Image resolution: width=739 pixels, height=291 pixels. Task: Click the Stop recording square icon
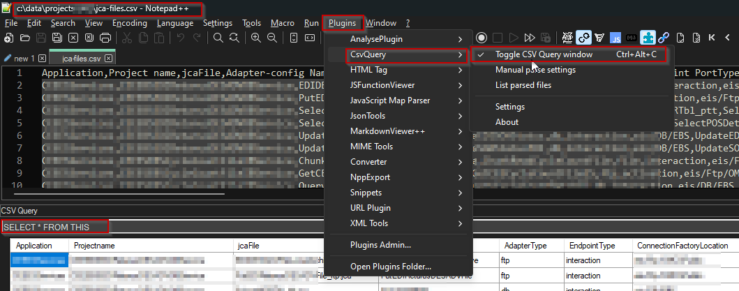tap(498, 38)
